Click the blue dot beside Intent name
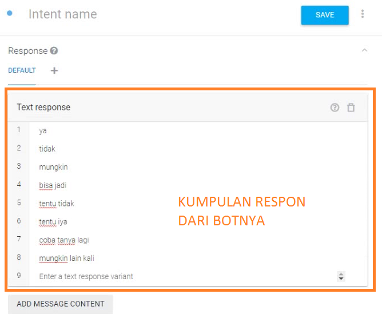 (10, 13)
